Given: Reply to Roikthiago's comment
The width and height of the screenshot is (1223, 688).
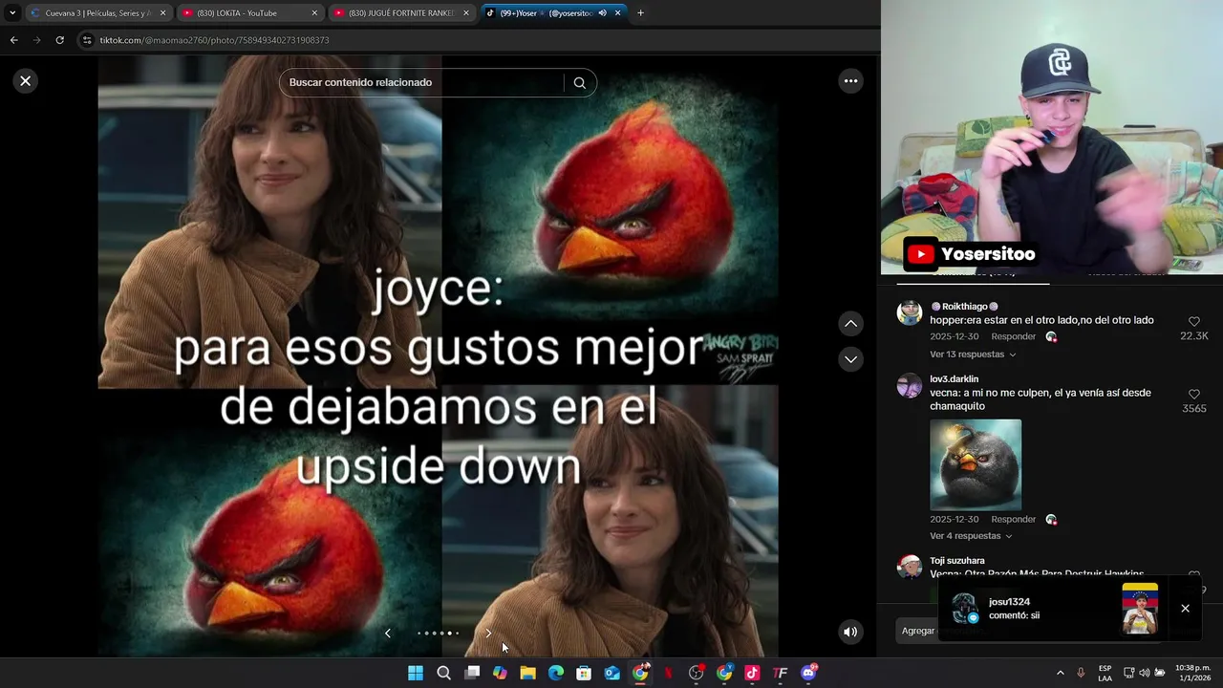Looking at the screenshot, I should click(x=1013, y=336).
